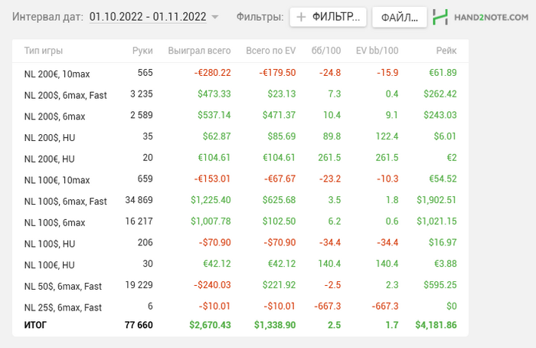Select the NL 200$, HU row
Viewport: 536px width, 348px height.
240,137
